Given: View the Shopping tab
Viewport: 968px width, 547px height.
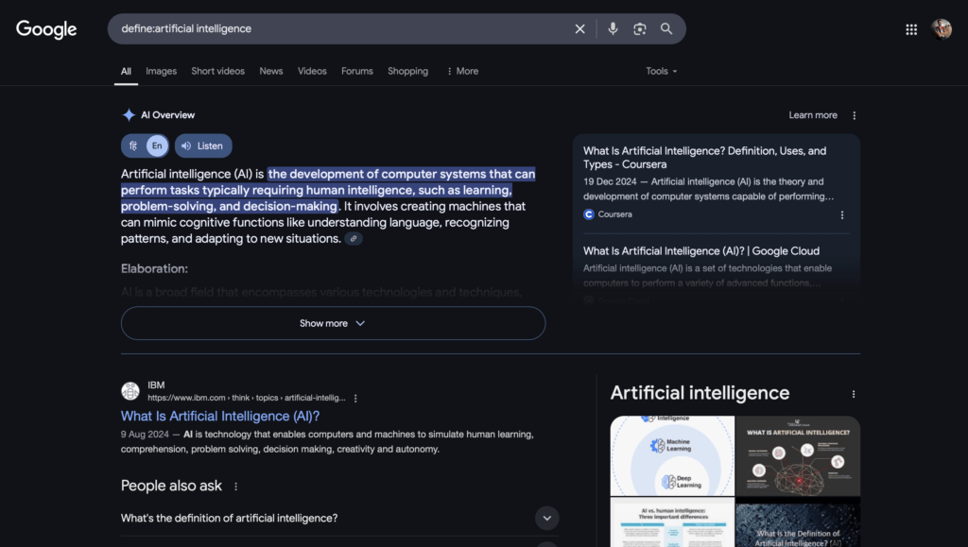Looking at the screenshot, I should 407,72.
